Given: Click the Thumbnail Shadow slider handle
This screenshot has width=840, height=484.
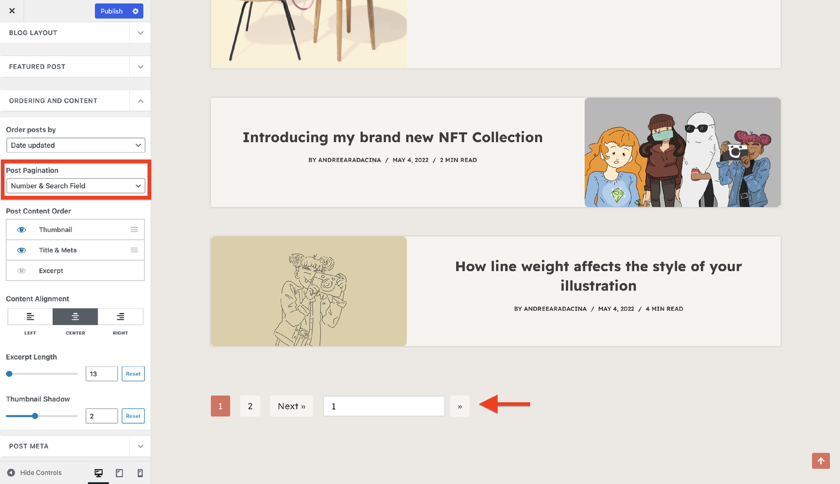Looking at the screenshot, I should (x=35, y=416).
